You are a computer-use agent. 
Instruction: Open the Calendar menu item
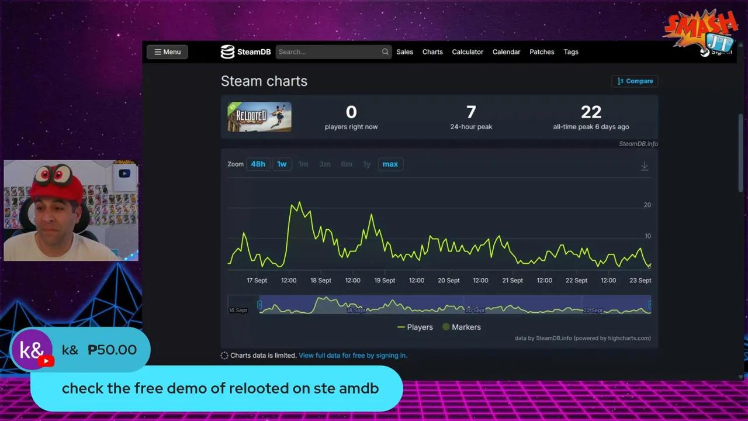tap(506, 52)
